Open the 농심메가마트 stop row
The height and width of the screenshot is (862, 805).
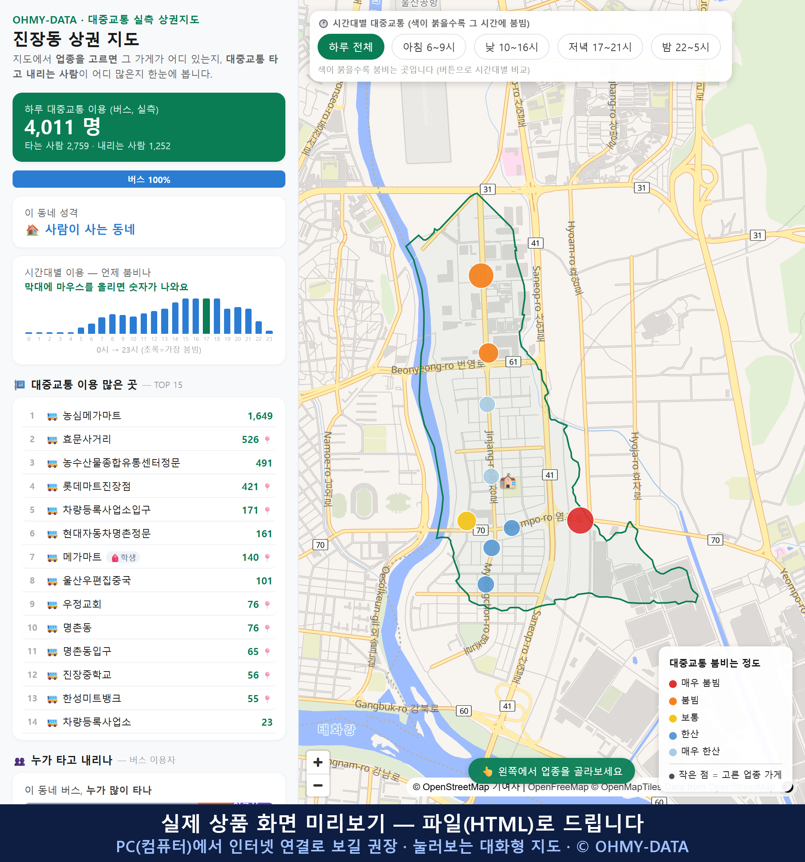pos(149,416)
